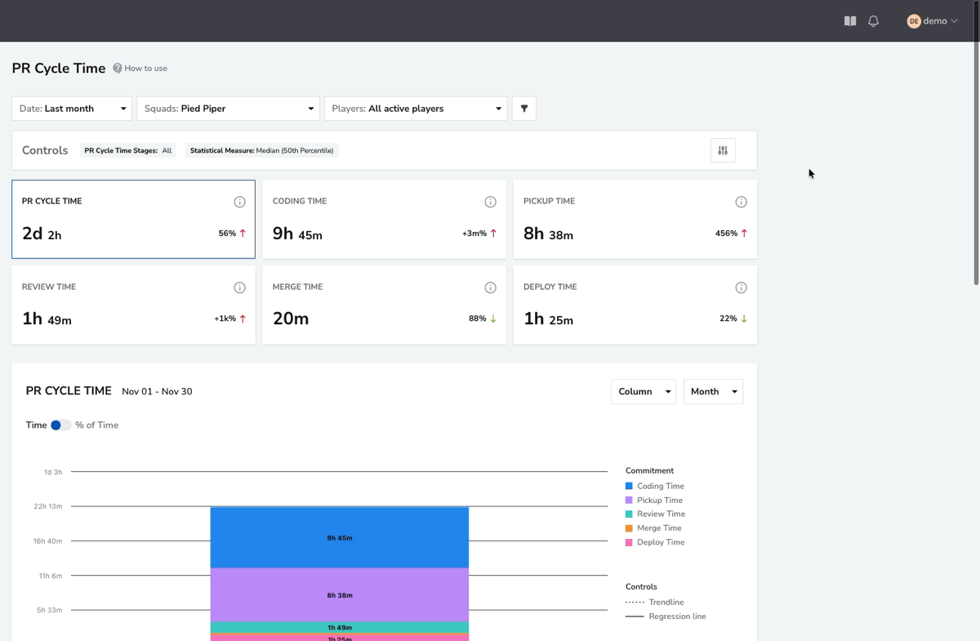Viewport: 980px width, 641px height.
Task: Show info for PR Cycle Time card
Action: [x=239, y=202]
